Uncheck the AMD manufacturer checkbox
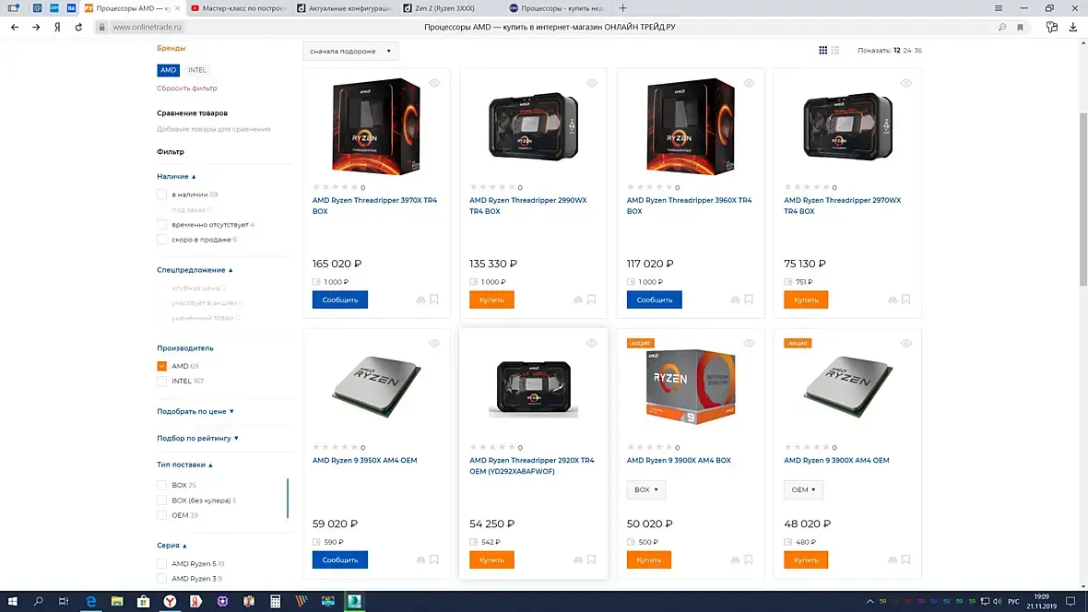This screenshot has width=1088, height=612. pyautogui.click(x=161, y=366)
